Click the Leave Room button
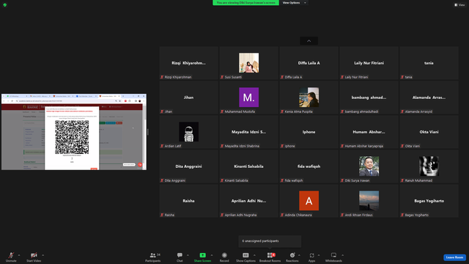This screenshot has height=264, width=469. 454,257
